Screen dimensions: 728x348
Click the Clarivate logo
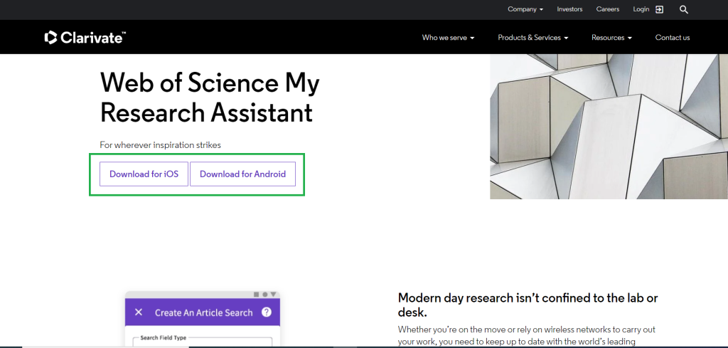click(85, 38)
